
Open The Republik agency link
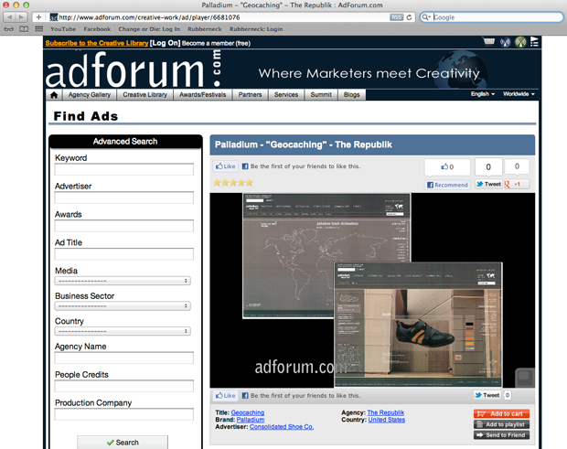(x=386, y=412)
